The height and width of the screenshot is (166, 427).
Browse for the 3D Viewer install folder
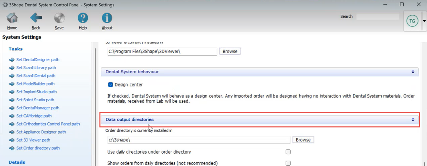(230, 51)
